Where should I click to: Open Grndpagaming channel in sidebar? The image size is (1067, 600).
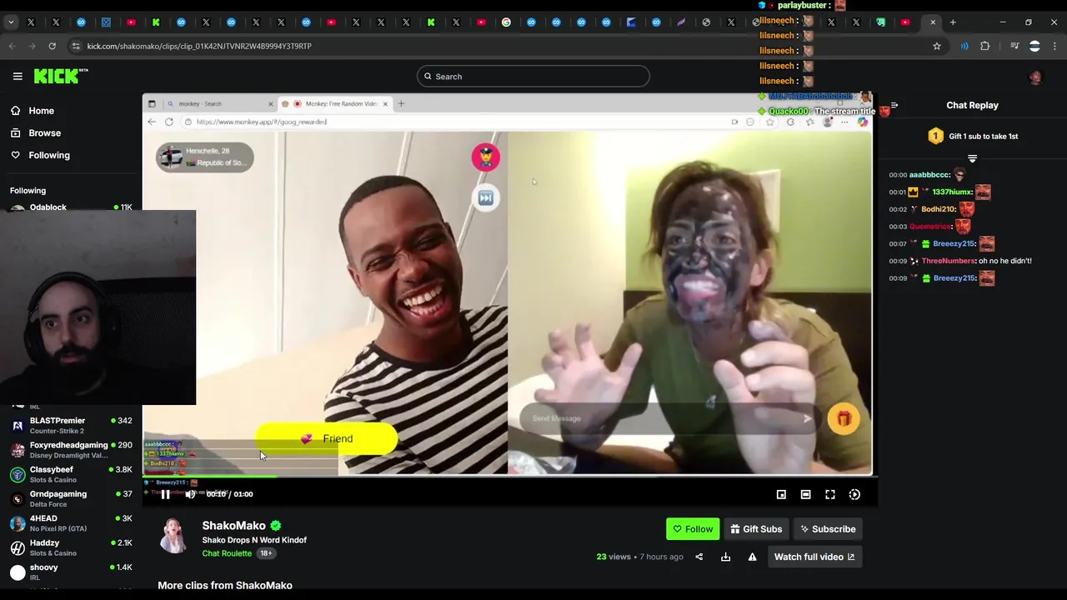pos(71,498)
